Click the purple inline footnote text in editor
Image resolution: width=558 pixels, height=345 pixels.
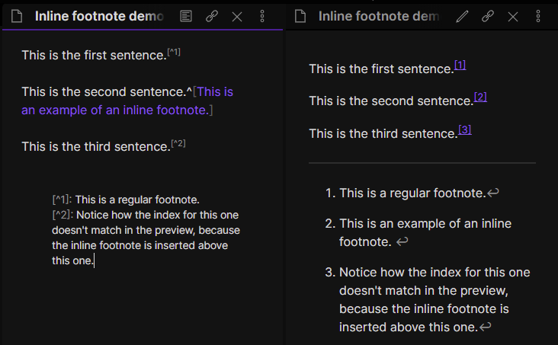pyautogui.click(x=127, y=101)
